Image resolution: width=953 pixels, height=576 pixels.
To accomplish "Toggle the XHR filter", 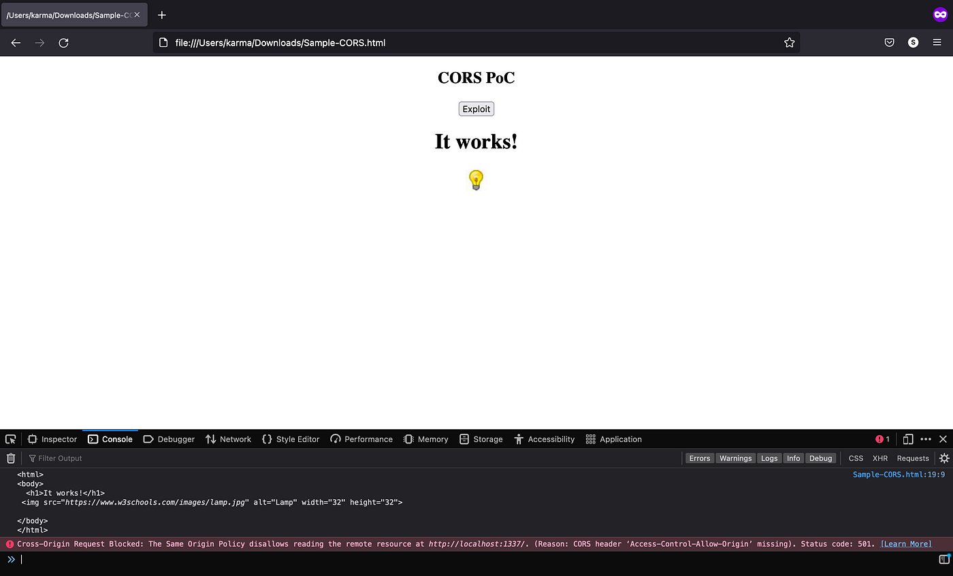I will click(x=880, y=458).
